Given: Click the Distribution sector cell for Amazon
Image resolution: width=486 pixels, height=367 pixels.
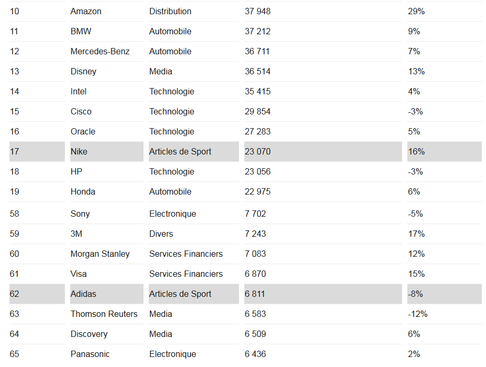Looking at the screenshot, I should (170, 11).
